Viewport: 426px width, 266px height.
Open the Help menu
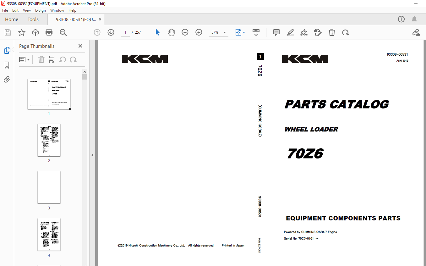pyautogui.click(x=72, y=10)
